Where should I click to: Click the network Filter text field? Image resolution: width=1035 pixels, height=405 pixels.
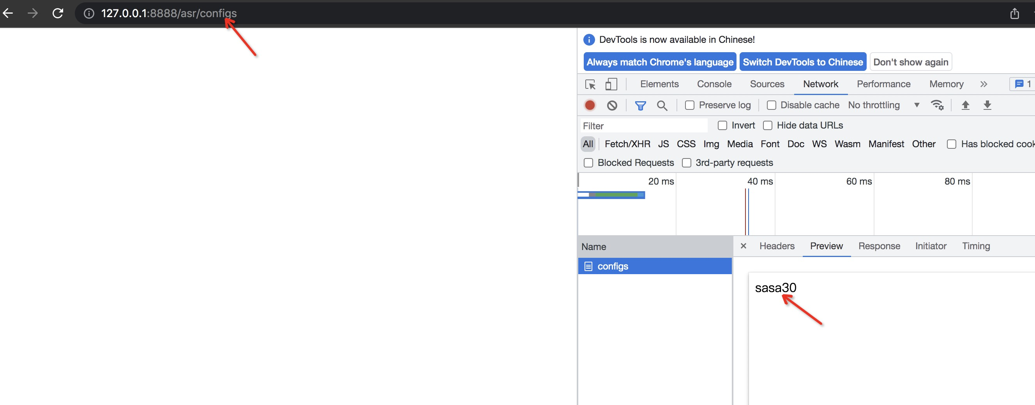point(644,126)
